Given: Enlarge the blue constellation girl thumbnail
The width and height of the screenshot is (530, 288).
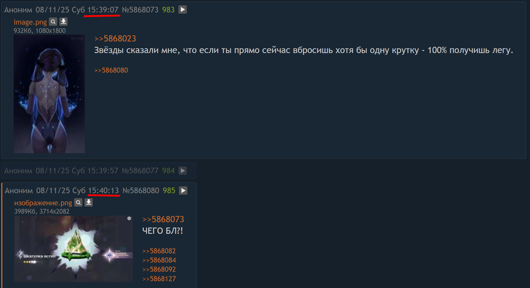Looking at the screenshot, I should (49, 94).
